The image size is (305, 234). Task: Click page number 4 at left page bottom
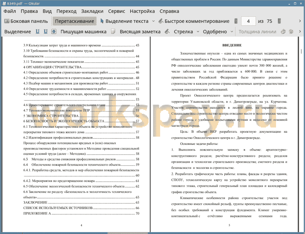click(81, 225)
